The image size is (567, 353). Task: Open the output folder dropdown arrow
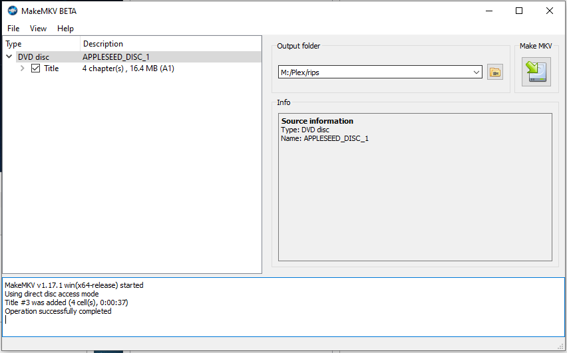point(476,72)
